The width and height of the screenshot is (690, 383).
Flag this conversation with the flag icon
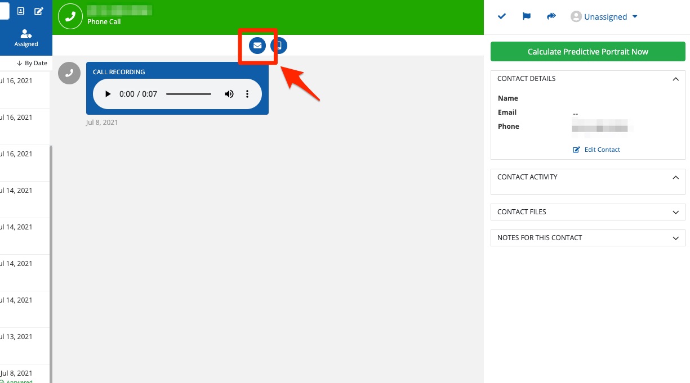coord(527,16)
